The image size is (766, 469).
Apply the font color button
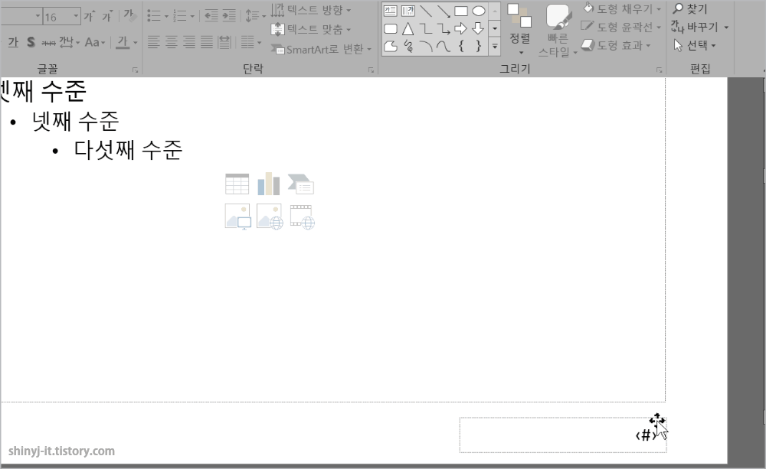123,42
